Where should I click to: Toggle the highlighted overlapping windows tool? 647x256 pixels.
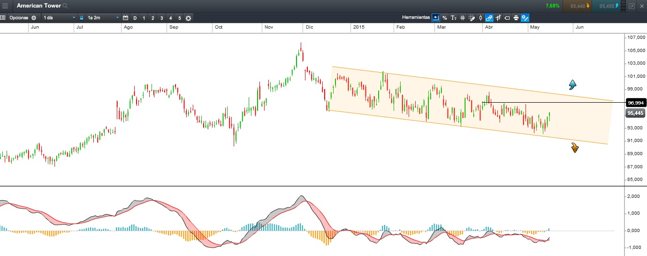[x=489, y=18]
